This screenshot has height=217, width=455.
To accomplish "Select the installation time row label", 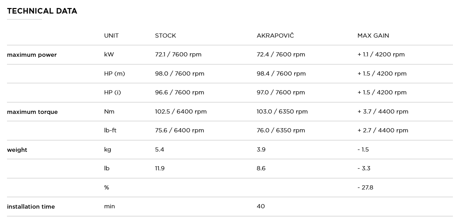I will tap(31, 207).
